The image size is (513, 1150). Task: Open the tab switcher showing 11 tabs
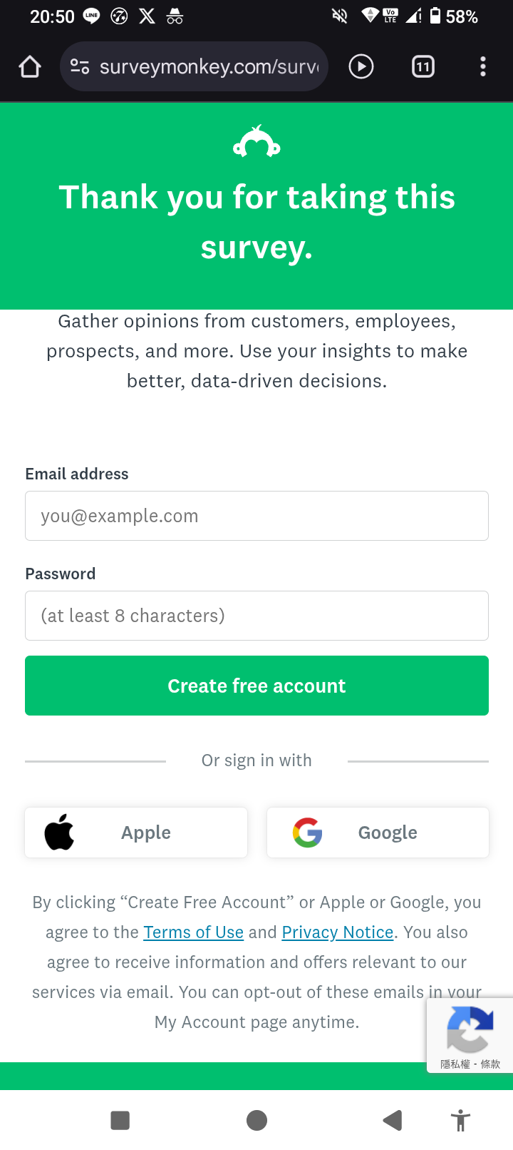(423, 66)
